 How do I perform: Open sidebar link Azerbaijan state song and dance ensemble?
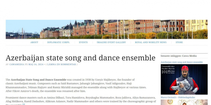pyautogui.click(x=181, y=62)
